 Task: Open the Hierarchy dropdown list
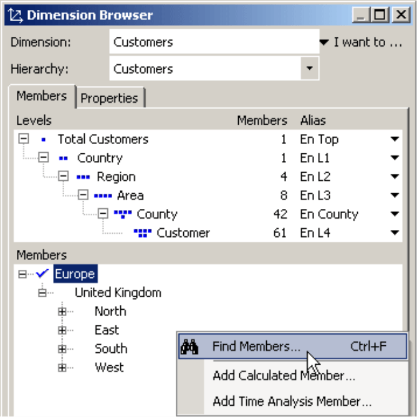tap(309, 69)
